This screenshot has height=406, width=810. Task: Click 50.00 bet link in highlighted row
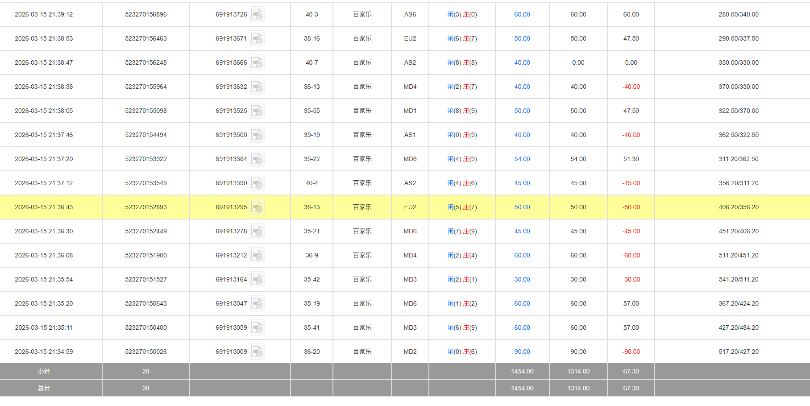click(x=522, y=207)
